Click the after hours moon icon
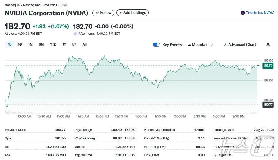The height and width of the screenshot is (160, 278). (75, 33)
